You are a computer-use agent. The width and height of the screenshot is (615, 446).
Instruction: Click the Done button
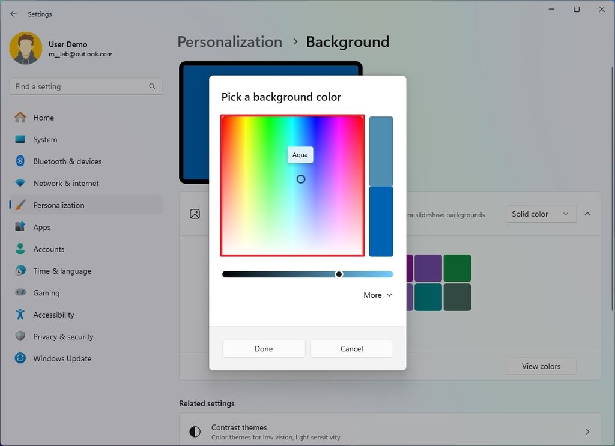point(263,348)
